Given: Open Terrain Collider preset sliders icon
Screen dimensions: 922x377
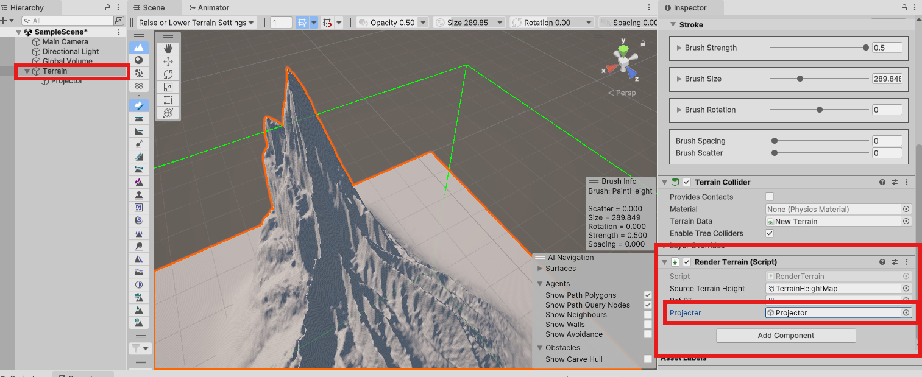Looking at the screenshot, I should (895, 182).
